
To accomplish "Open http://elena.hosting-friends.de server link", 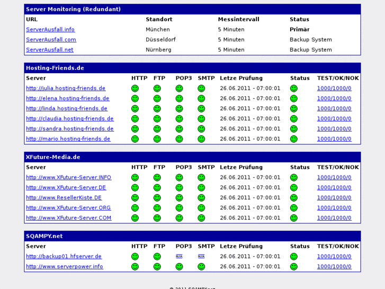I will pyautogui.click(x=68, y=99).
